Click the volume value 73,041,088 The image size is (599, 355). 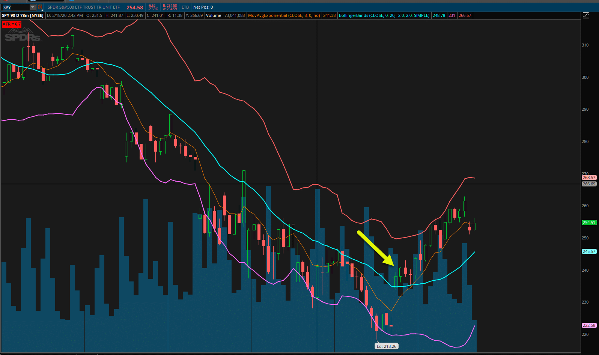point(235,15)
